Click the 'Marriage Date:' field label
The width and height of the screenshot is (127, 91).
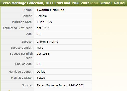pos(22,22)
